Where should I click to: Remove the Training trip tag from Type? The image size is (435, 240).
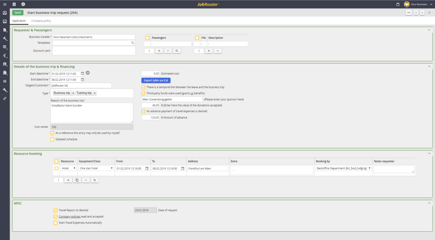click(x=95, y=93)
